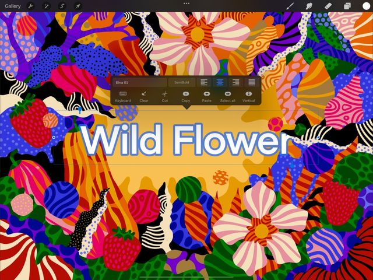This screenshot has height=280, width=373.
Task: Align text to the left
Action: (x=204, y=82)
